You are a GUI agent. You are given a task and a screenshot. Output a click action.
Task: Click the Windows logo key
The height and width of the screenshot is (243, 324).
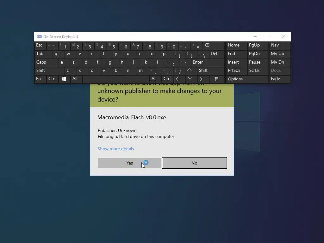(x=64, y=79)
